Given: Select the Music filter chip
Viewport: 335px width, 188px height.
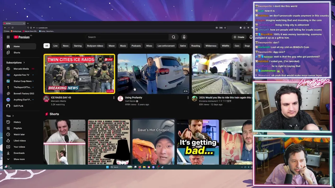Looking at the screenshot, I should [123, 46].
